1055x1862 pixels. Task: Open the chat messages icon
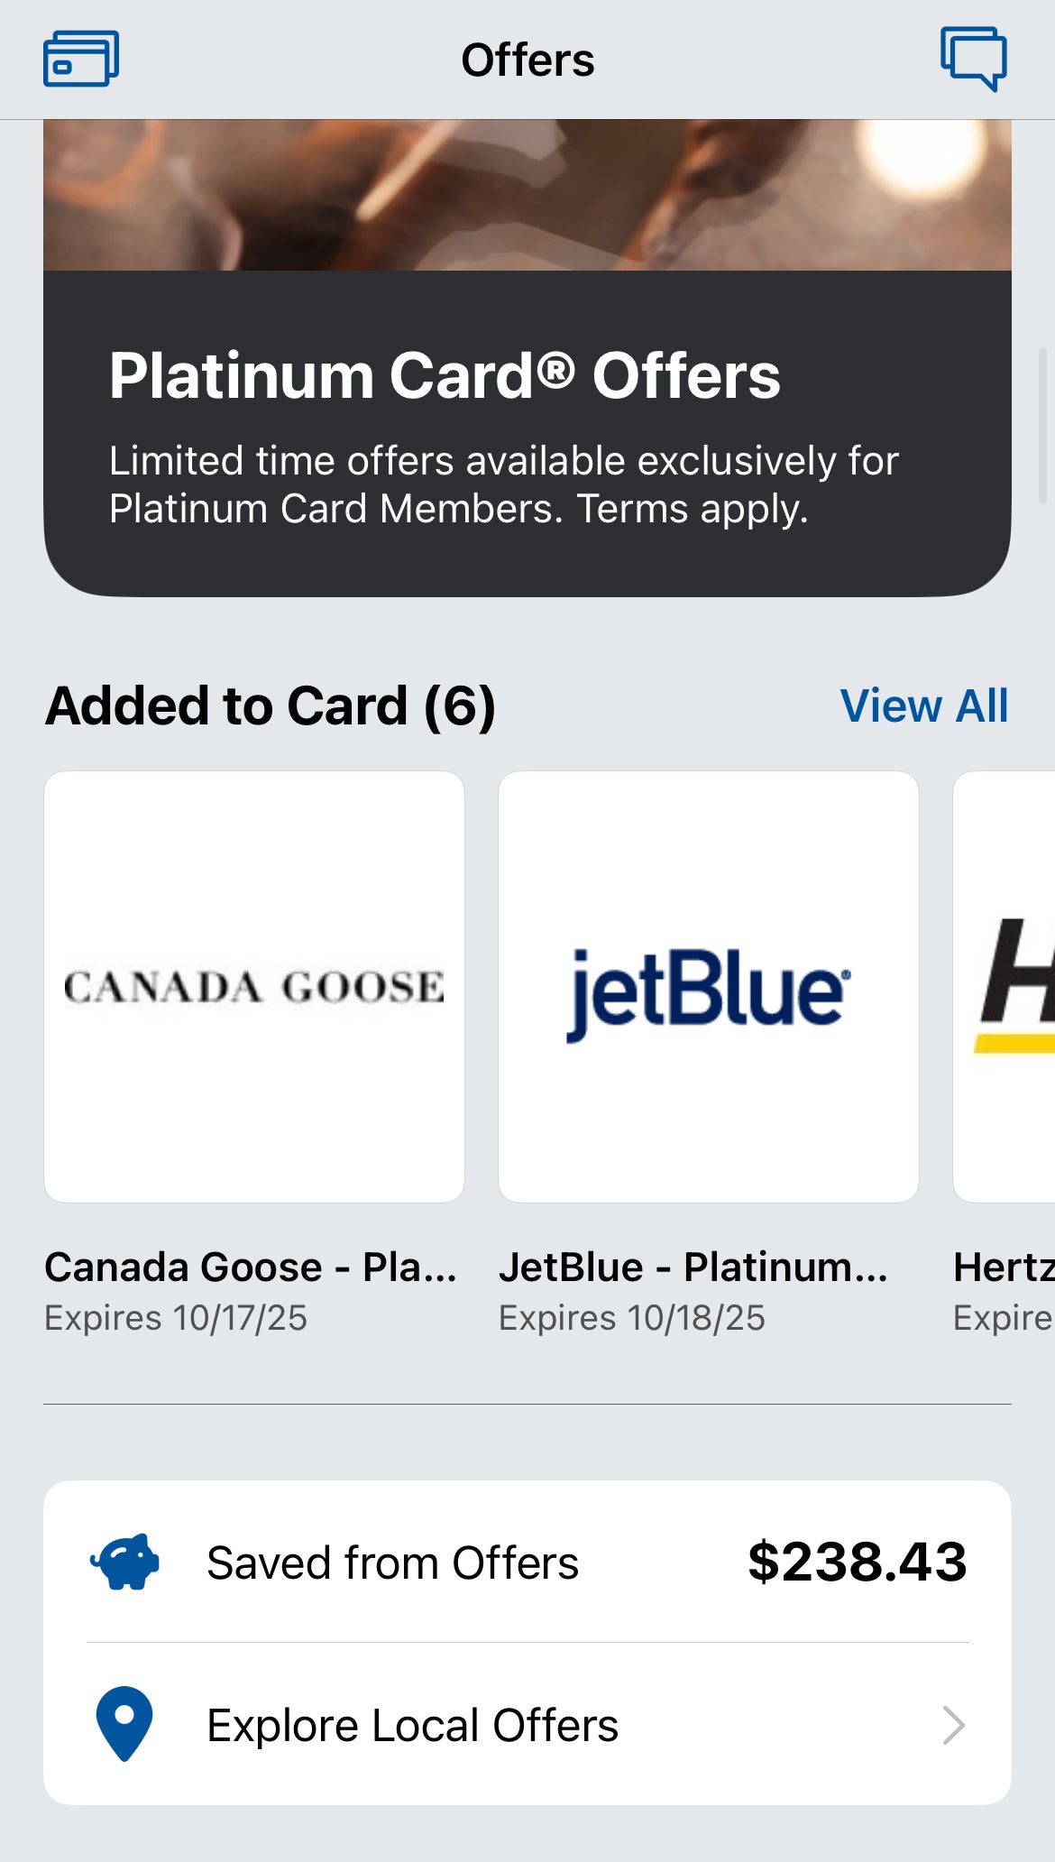click(x=974, y=58)
